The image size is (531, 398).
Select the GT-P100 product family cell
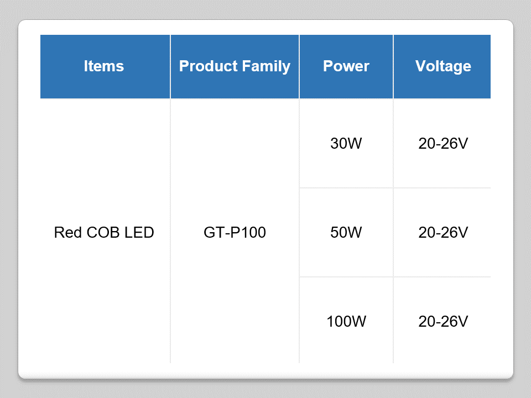(x=235, y=233)
